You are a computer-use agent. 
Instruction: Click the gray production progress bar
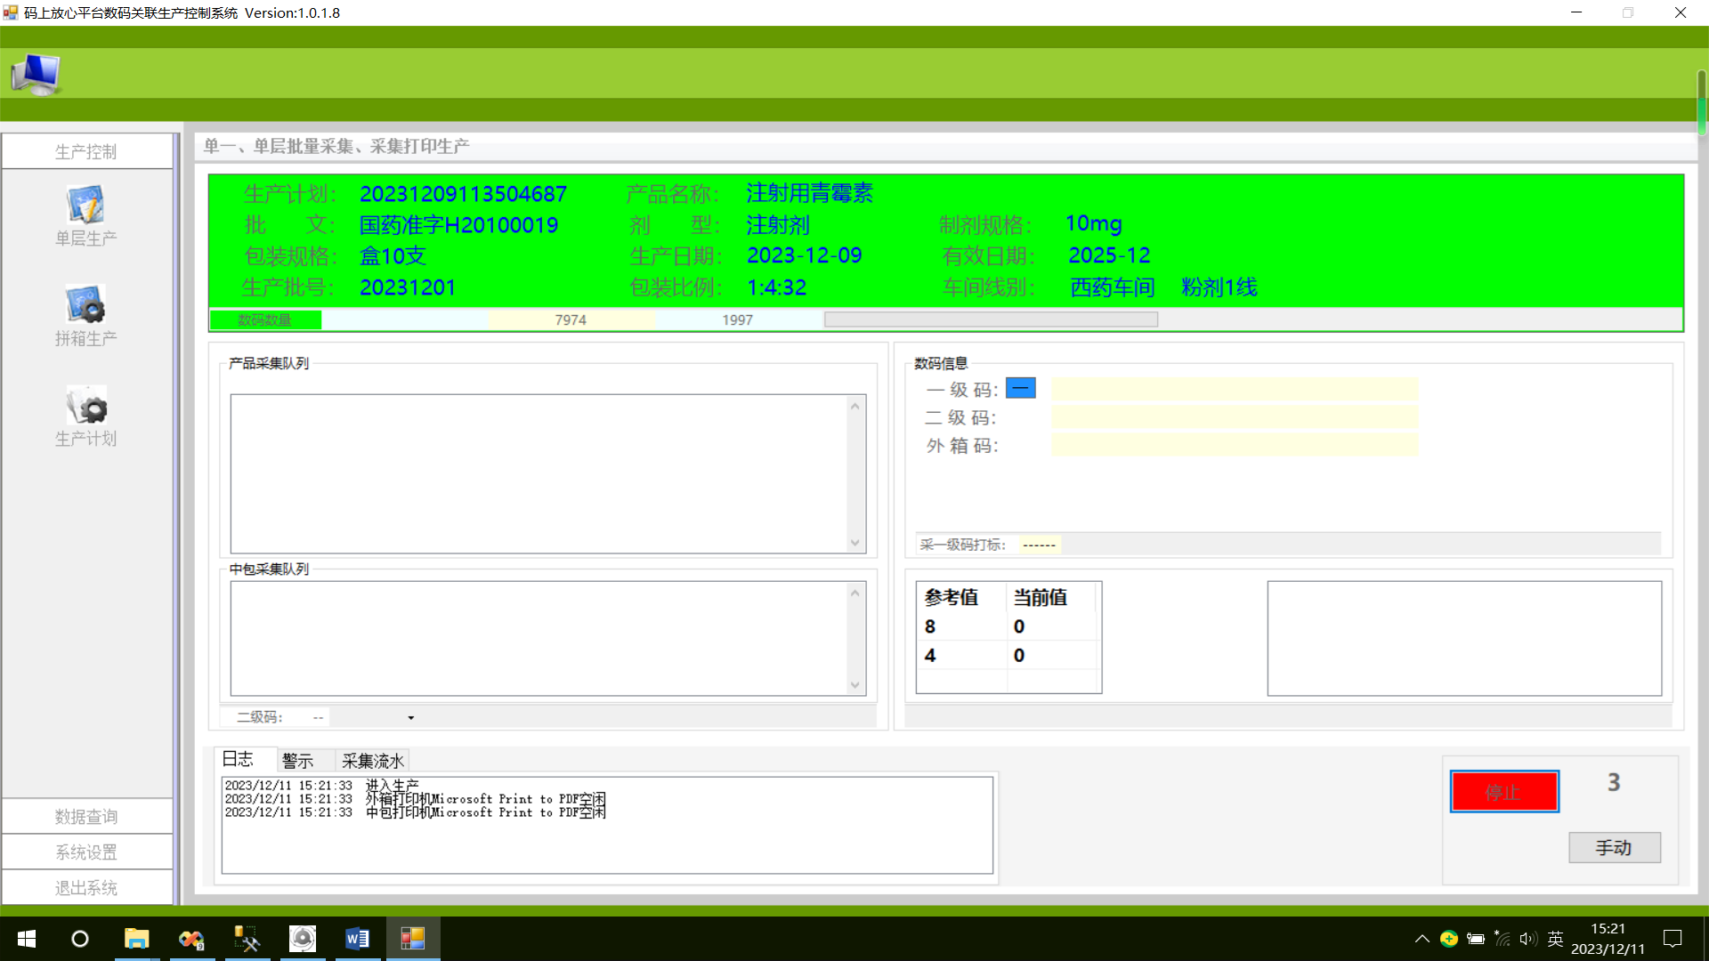point(990,319)
